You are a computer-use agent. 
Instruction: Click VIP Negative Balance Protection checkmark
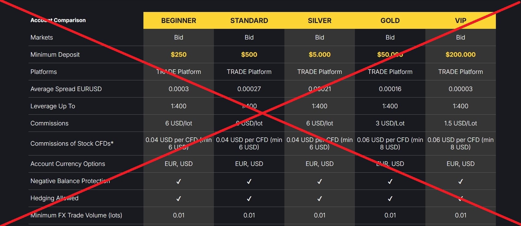tap(461, 182)
